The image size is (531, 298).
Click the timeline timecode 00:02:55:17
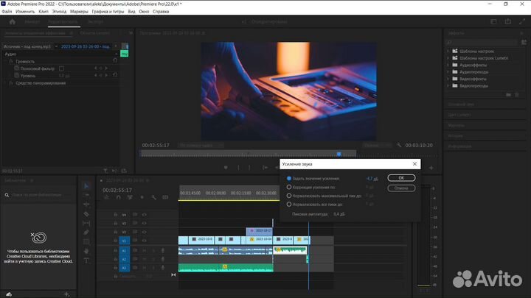pyautogui.click(x=117, y=191)
